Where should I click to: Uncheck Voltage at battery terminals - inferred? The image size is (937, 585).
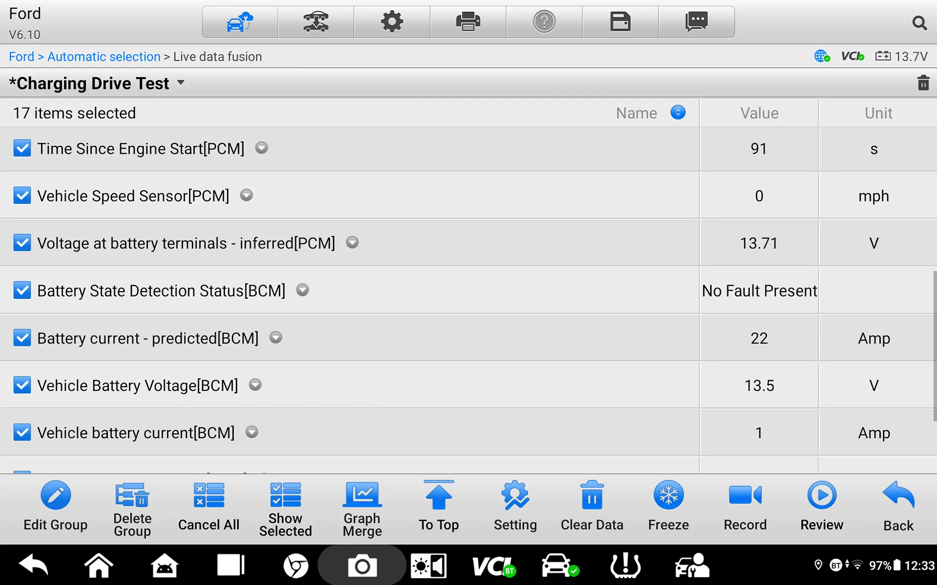(22, 243)
